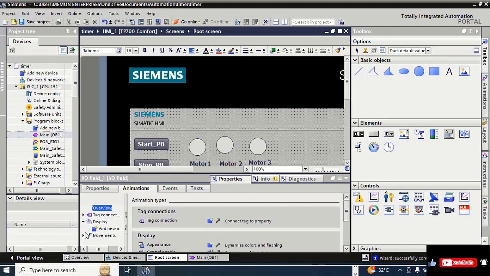This screenshot has height=276, width=490.
Task: Click Connect tag to property link
Action: [x=248, y=221]
